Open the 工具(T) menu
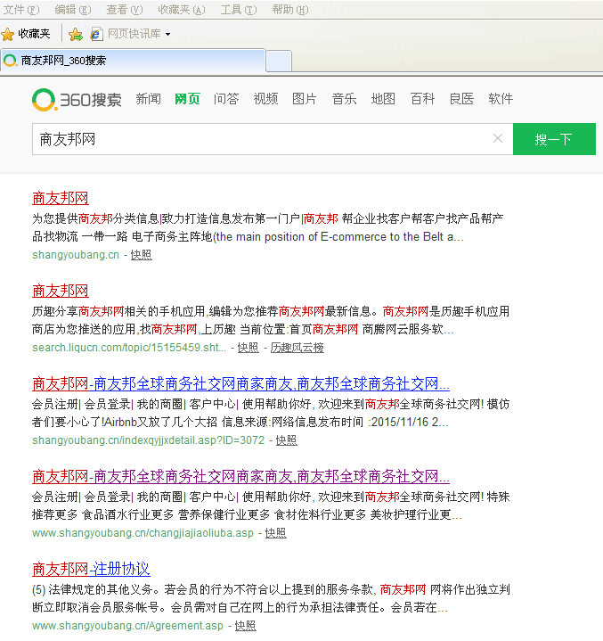The image size is (603, 641). pos(239,10)
